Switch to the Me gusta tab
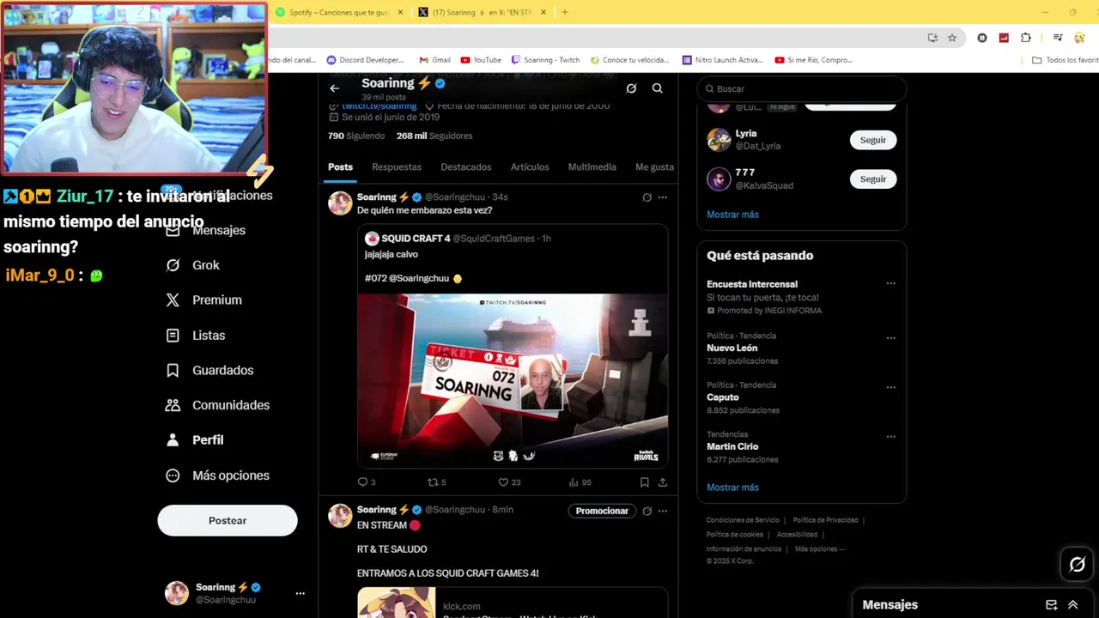This screenshot has height=618, width=1099. click(x=654, y=167)
